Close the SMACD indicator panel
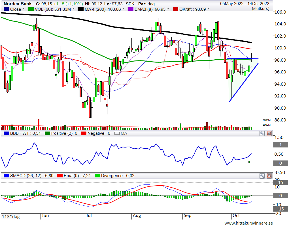Viewport: 289px width, 226px height. tap(269, 176)
